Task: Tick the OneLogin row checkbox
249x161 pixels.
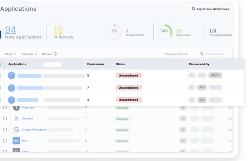Action: 5,108
